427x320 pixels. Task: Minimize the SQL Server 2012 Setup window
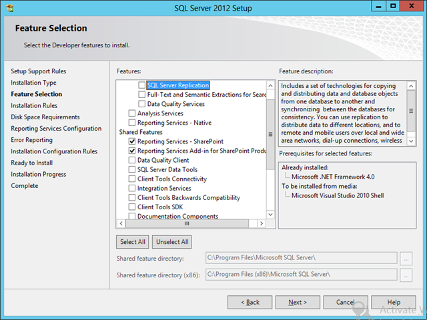coord(378,7)
